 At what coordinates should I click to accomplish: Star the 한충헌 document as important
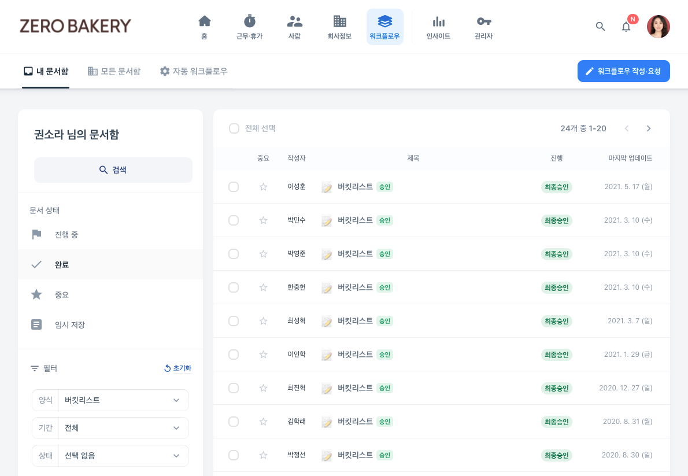[x=263, y=287]
